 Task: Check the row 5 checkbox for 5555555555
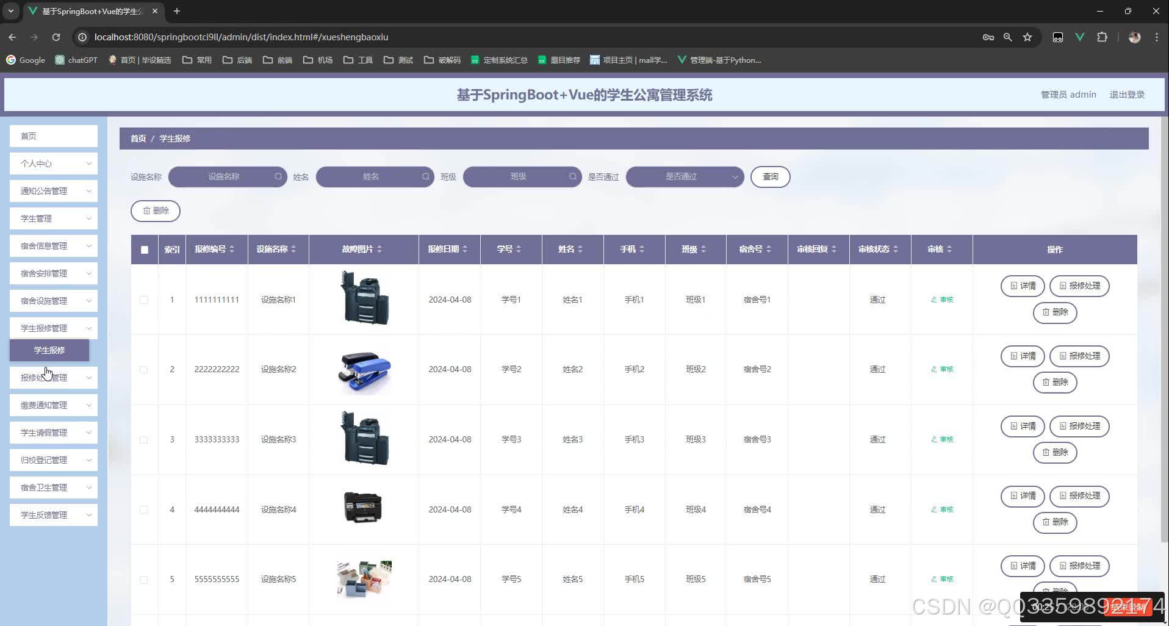[x=144, y=579]
